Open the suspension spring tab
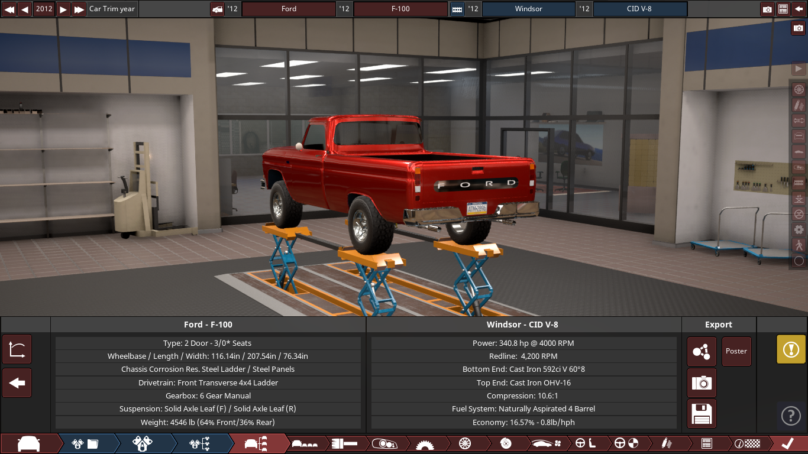The image size is (808, 454). [x=666, y=444]
